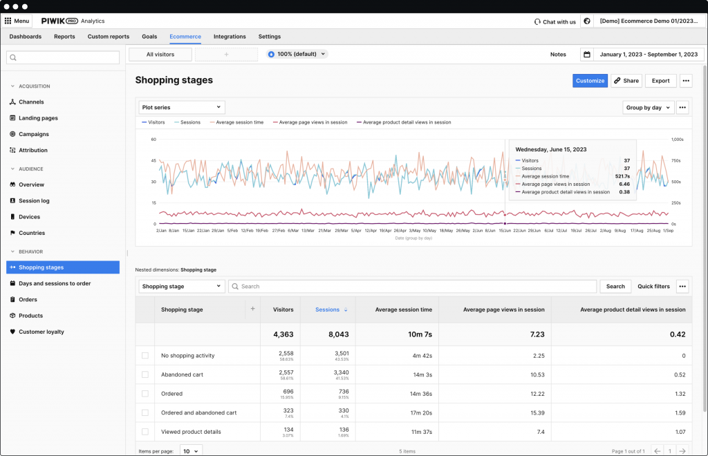Click the Chat with us headset icon

tap(537, 21)
